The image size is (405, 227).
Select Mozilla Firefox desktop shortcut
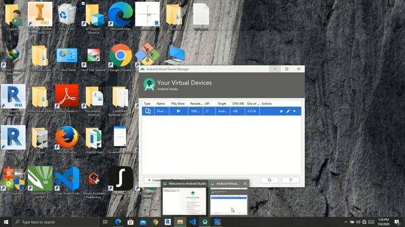click(66, 140)
